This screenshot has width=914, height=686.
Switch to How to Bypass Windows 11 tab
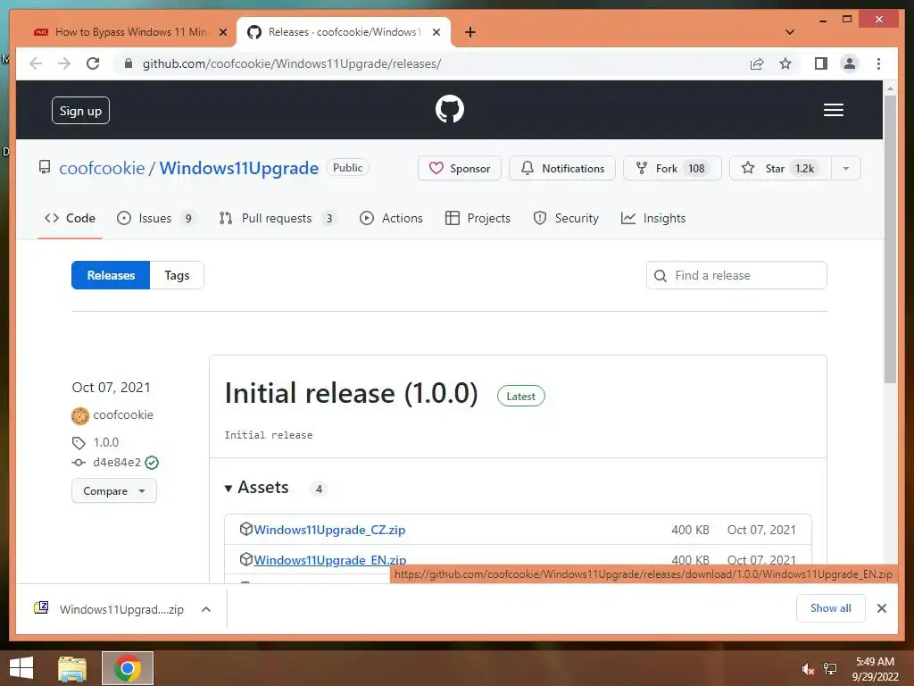[130, 32]
